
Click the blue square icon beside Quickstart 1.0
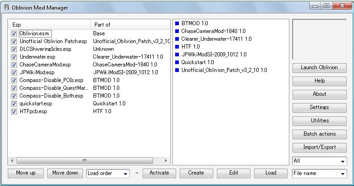177,62
